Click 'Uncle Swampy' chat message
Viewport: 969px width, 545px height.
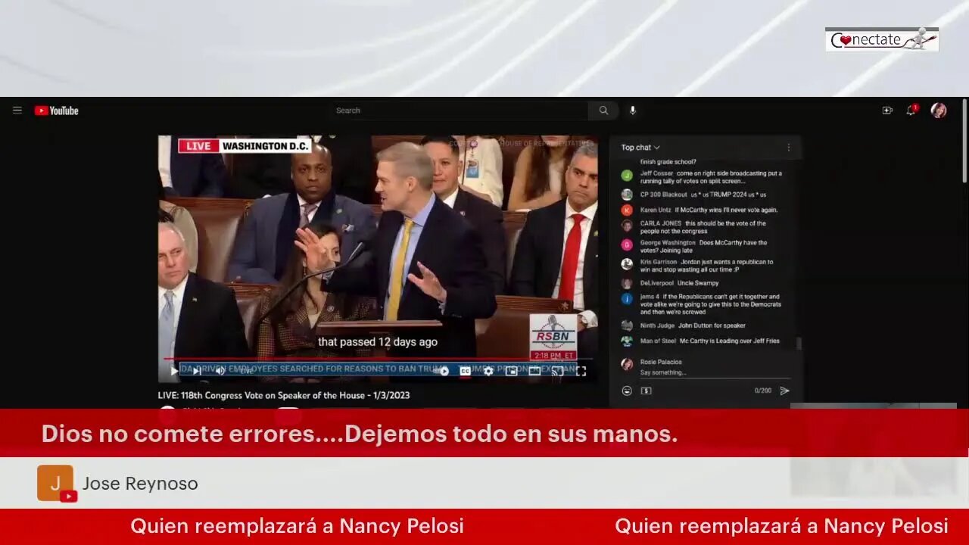click(698, 283)
